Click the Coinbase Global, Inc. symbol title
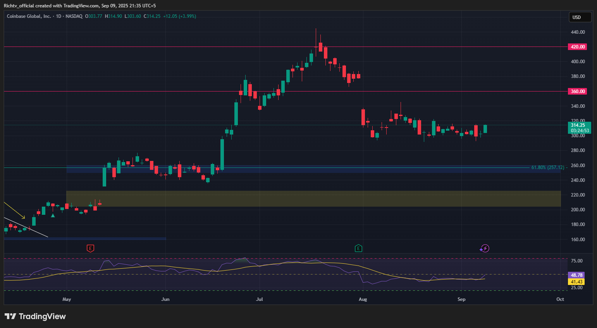 [x=29, y=16]
